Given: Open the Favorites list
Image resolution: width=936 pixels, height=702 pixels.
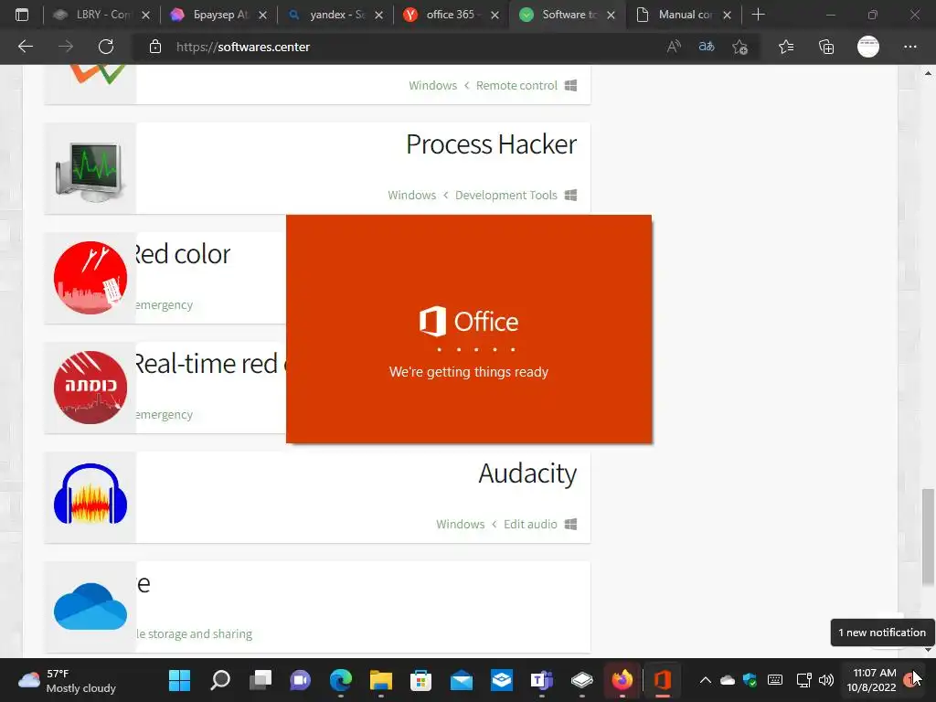Looking at the screenshot, I should pyautogui.click(x=786, y=47).
